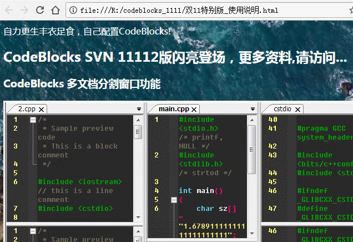This screenshot has height=242, width=353.
Task: Collapse the comment fold in lower 2.cpp view
Action: [33, 231]
